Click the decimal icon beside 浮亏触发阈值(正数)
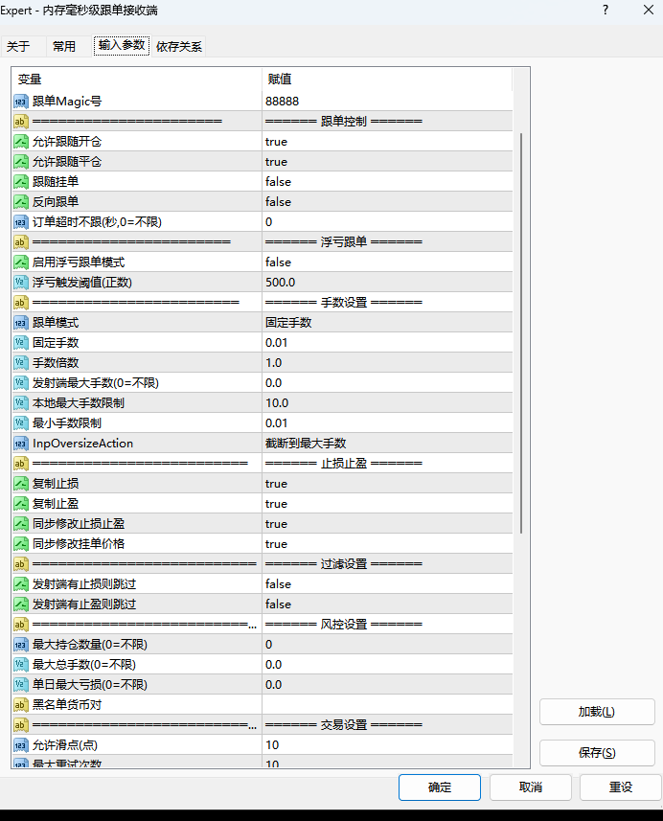 pyautogui.click(x=21, y=283)
